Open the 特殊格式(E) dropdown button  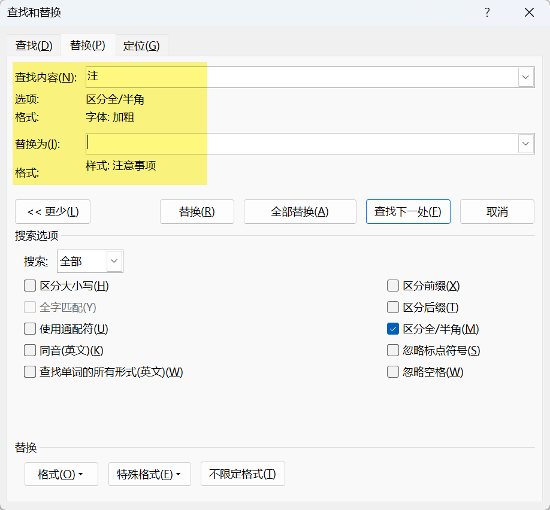pos(150,474)
